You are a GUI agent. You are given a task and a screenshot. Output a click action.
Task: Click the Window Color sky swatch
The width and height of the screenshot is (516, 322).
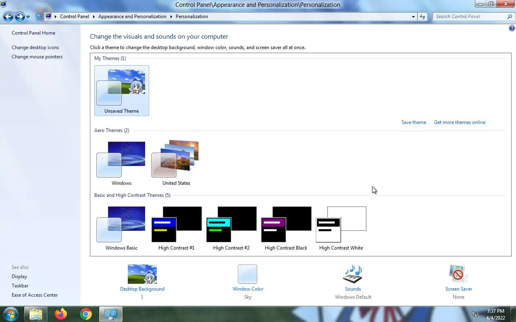[248, 274]
